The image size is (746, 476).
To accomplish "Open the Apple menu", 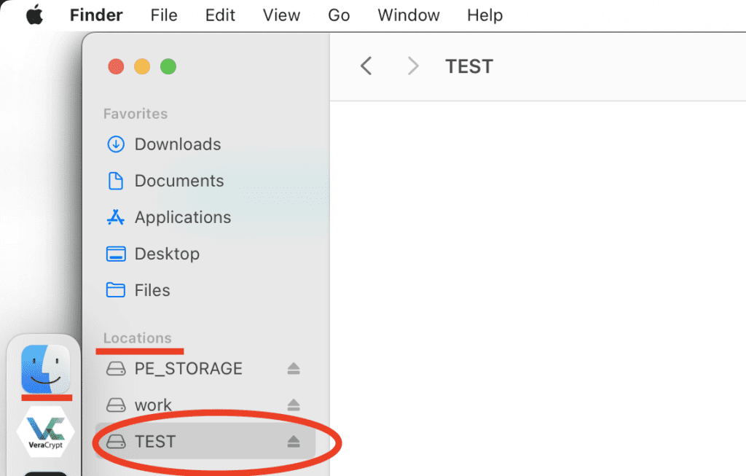I will point(35,15).
